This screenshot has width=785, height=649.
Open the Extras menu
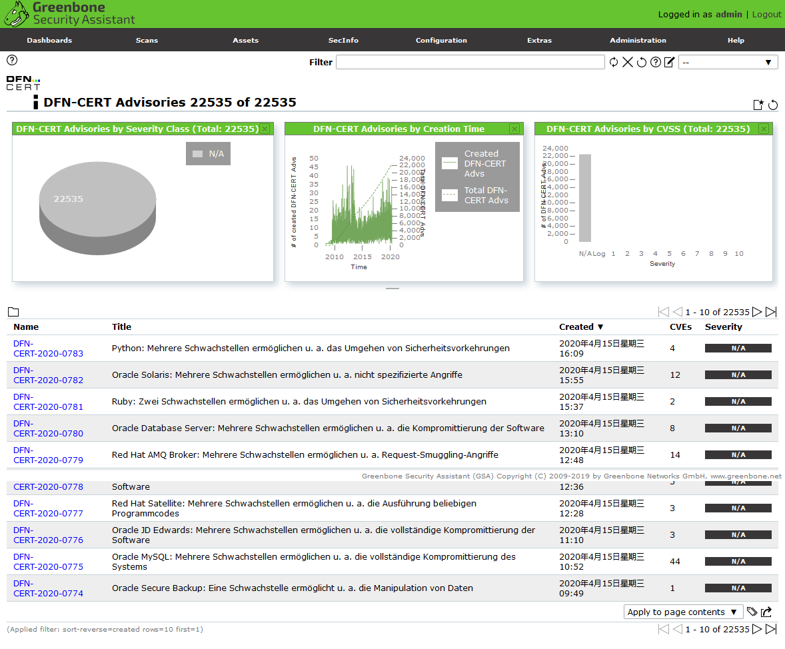click(539, 40)
